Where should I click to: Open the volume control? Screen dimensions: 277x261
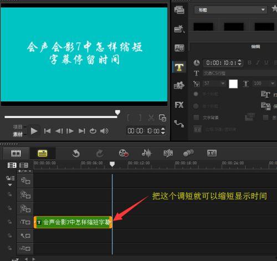[x=104, y=131]
